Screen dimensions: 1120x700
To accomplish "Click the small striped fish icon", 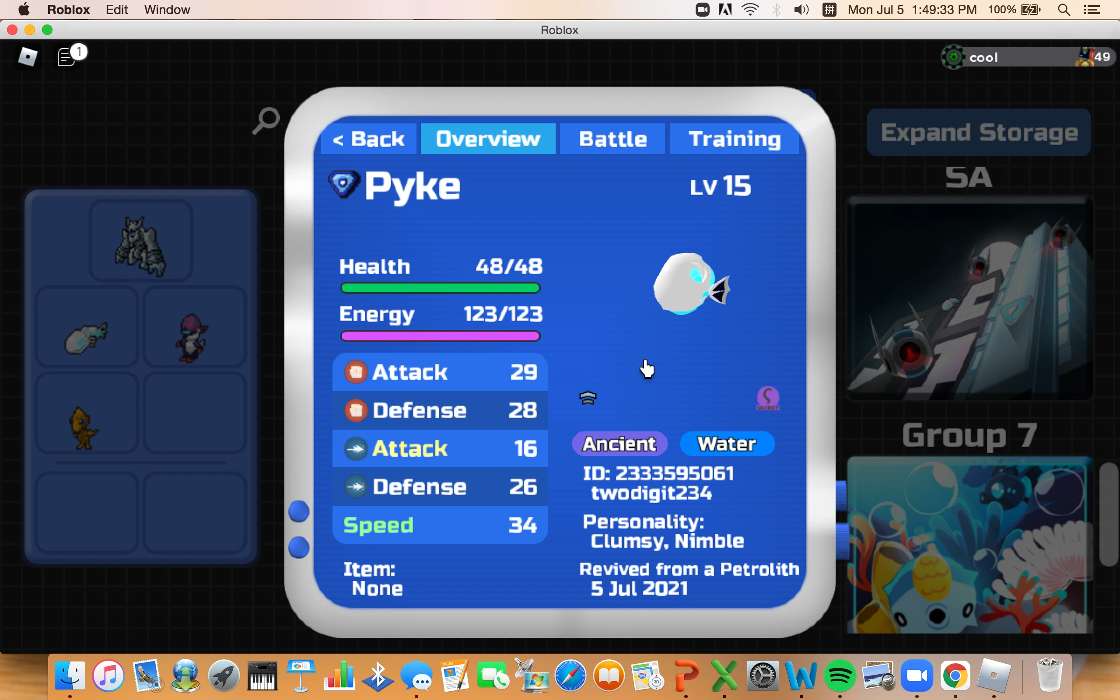I will 588,398.
